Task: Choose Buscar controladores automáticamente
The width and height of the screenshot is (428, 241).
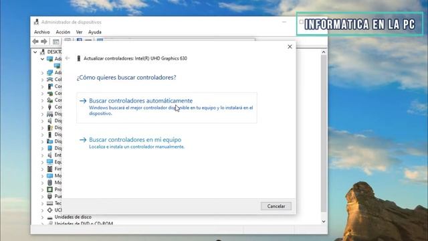Action: point(167,108)
